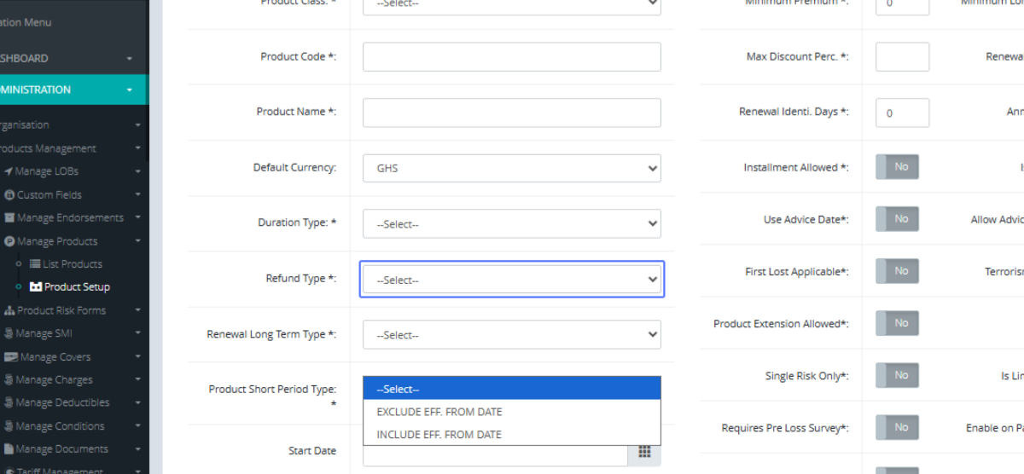This screenshot has height=474, width=1024.
Task: Toggle the Installment Allowed switch
Action: pos(897,167)
